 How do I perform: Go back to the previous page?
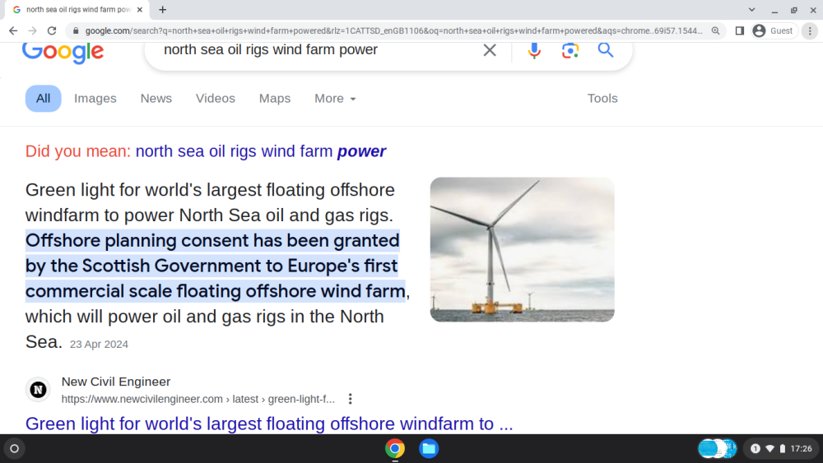(13, 31)
